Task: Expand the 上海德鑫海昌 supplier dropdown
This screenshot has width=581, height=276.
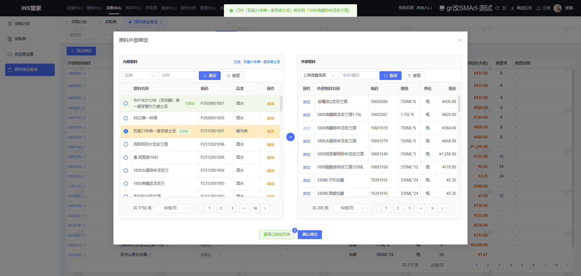Action: [x=319, y=75]
